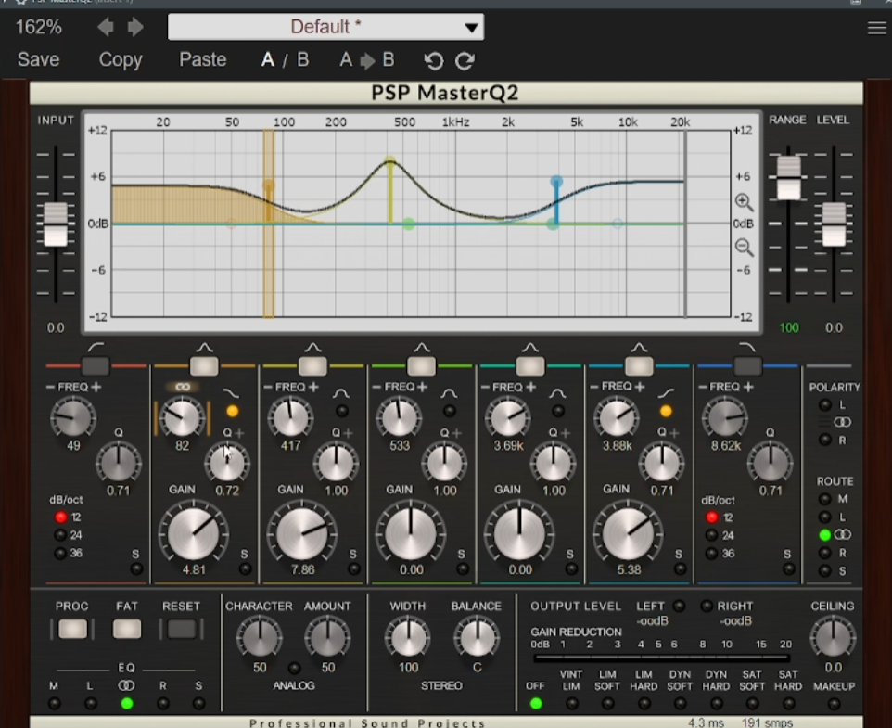The height and width of the screenshot is (728, 892).
Task: Invert polarity of the R channel
Action: [x=825, y=440]
